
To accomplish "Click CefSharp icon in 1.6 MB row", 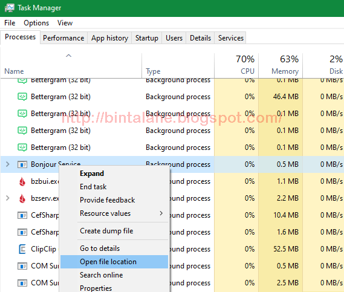I will 22,232.
